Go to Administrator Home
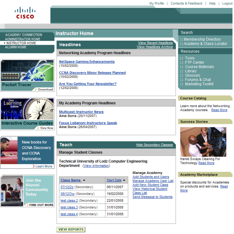The width and height of the screenshot is (234, 234). coord(23,39)
